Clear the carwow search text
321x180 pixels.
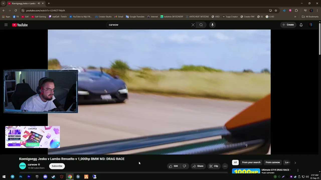click(x=193, y=25)
